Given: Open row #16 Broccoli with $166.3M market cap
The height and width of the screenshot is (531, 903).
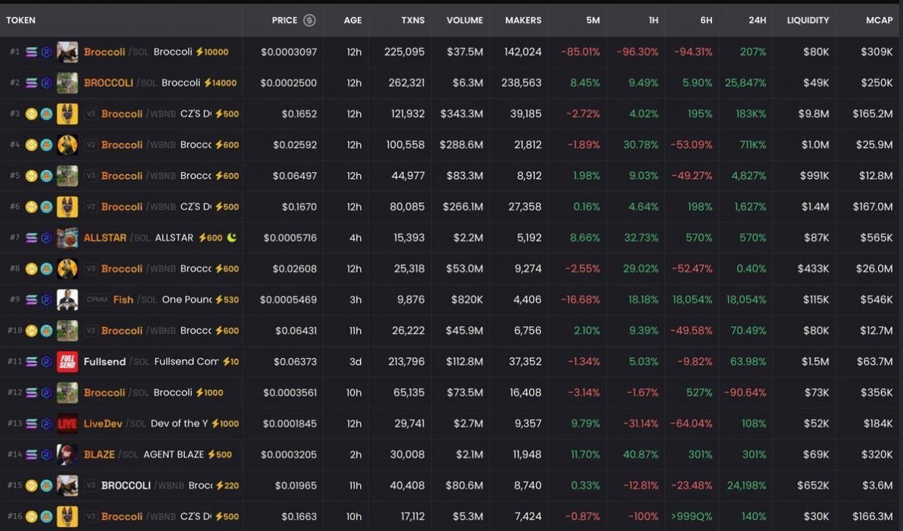Looking at the screenshot, I should point(122,517).
